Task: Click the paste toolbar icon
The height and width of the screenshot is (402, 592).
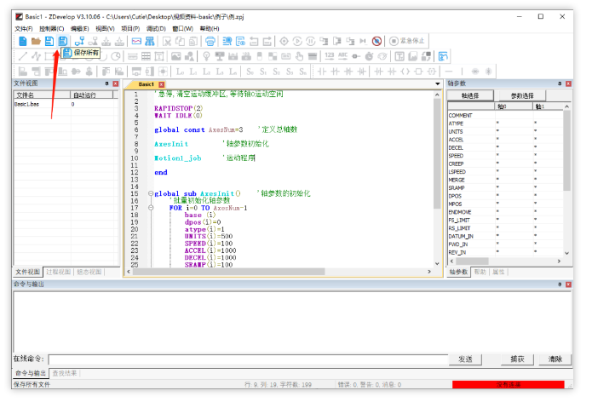Action: (x=193, y=41)
